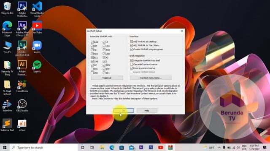Click the Toggle all button
Screen dimensions: 270x151
107,78
